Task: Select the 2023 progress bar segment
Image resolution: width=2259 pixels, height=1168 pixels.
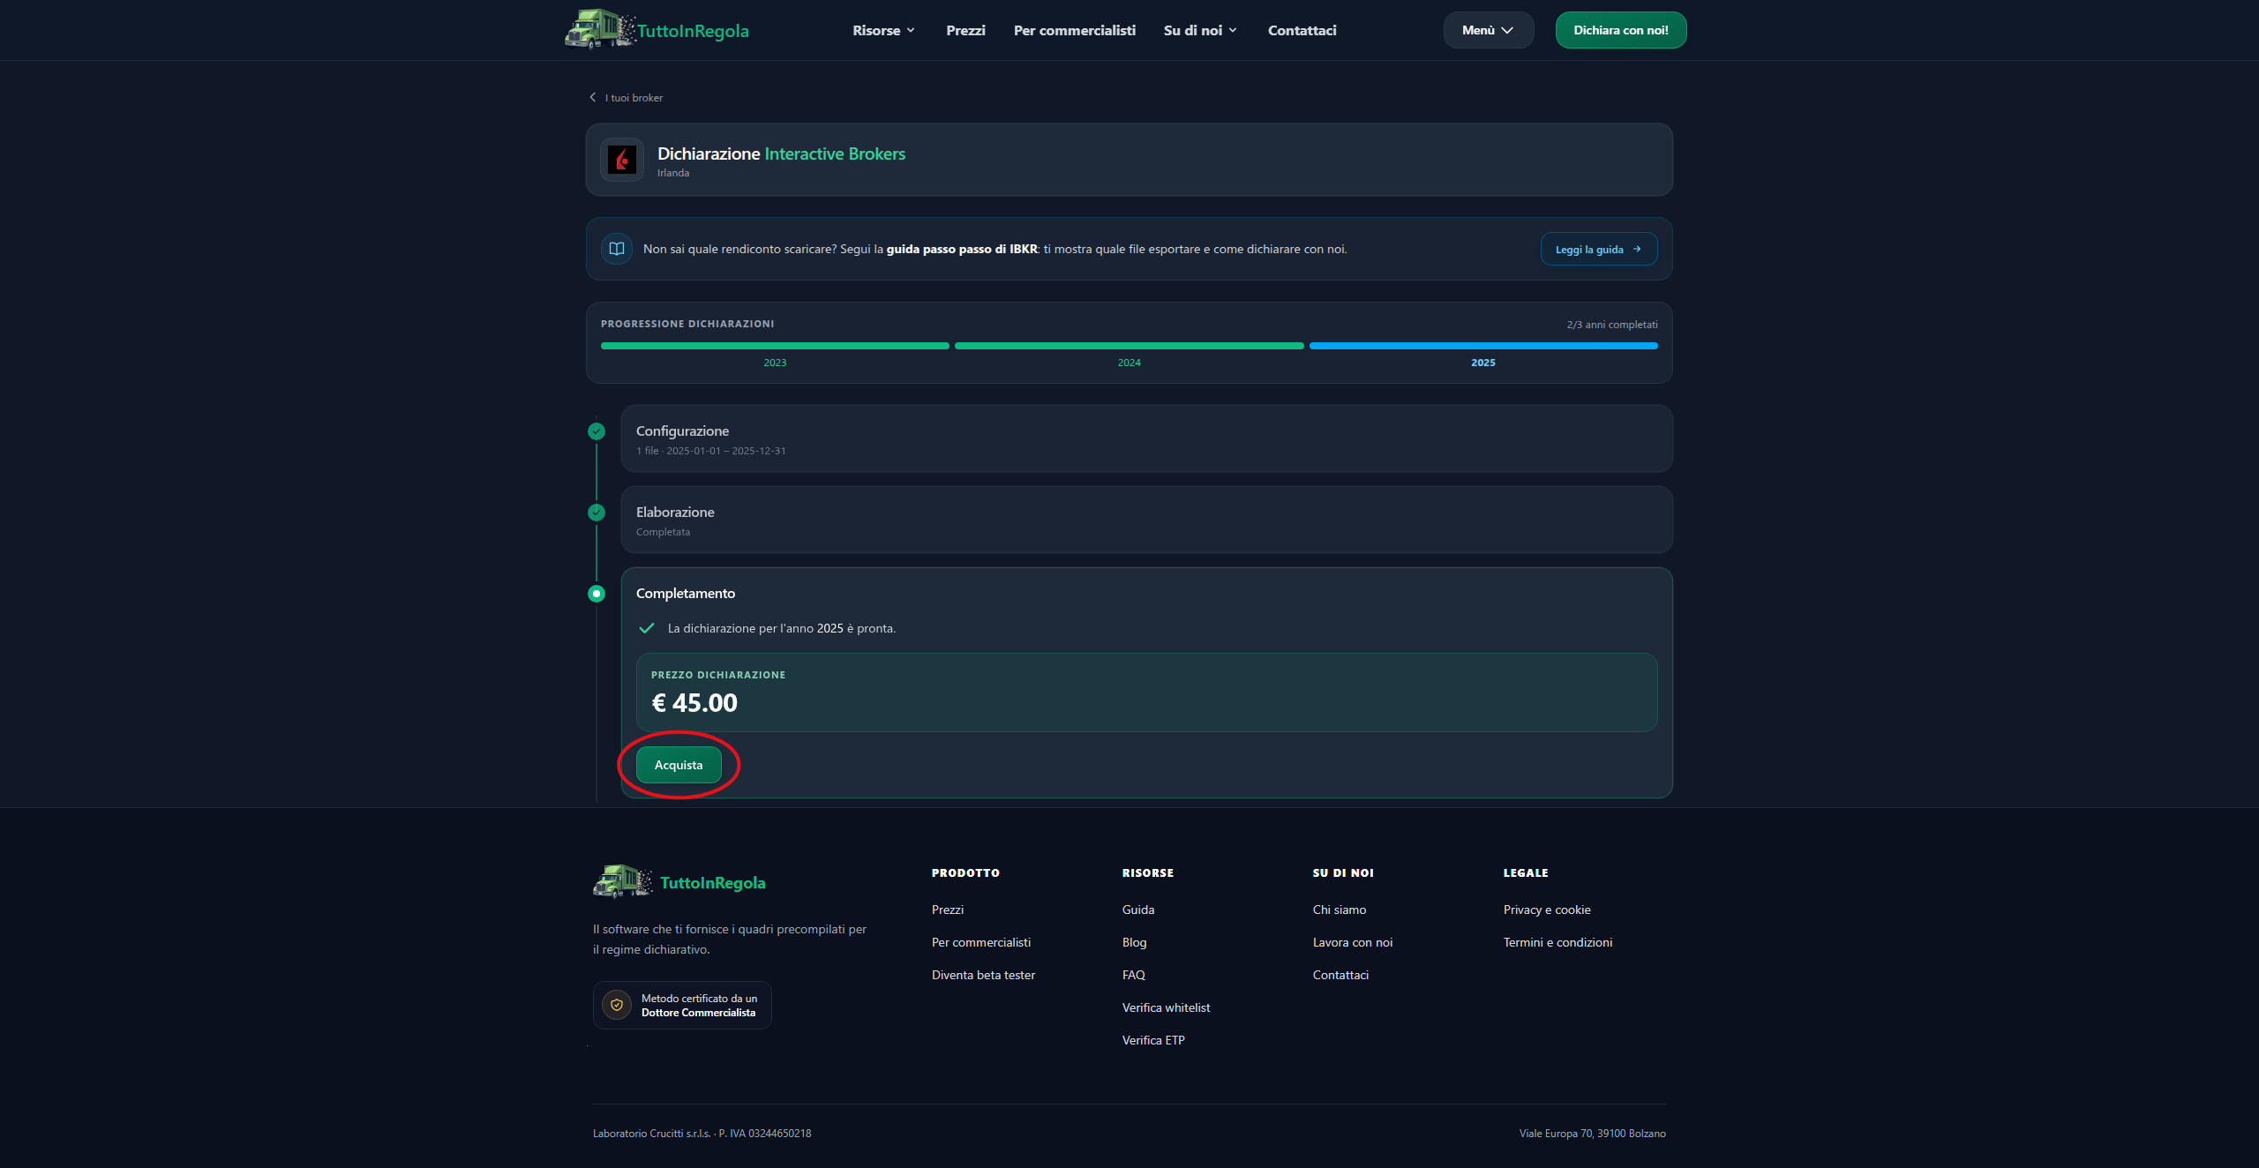Action: (775, 346)
